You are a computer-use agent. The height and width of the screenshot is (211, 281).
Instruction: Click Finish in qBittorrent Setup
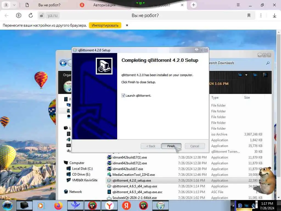[171, 146]
